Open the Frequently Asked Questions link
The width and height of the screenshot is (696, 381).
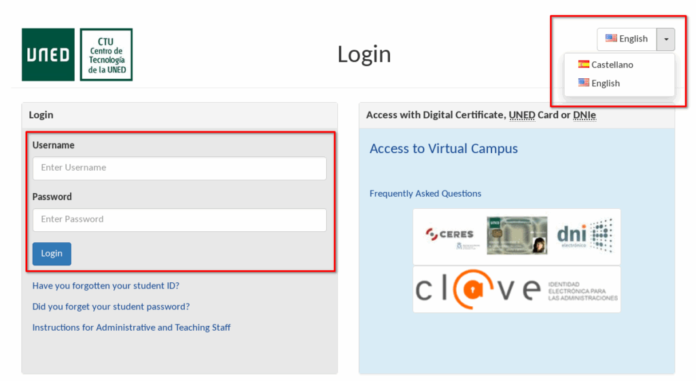425,194
